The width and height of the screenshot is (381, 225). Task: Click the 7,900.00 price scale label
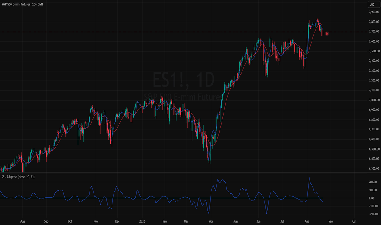tap(374, 12)
